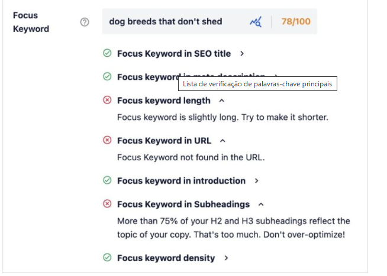The height and width of the screenshot is (276, 387).
Task: Click red X icon for keyword length
Action: tap(107, 100)
